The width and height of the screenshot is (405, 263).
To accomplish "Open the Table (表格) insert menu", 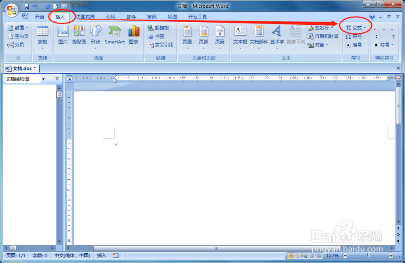I will (43, 38).
